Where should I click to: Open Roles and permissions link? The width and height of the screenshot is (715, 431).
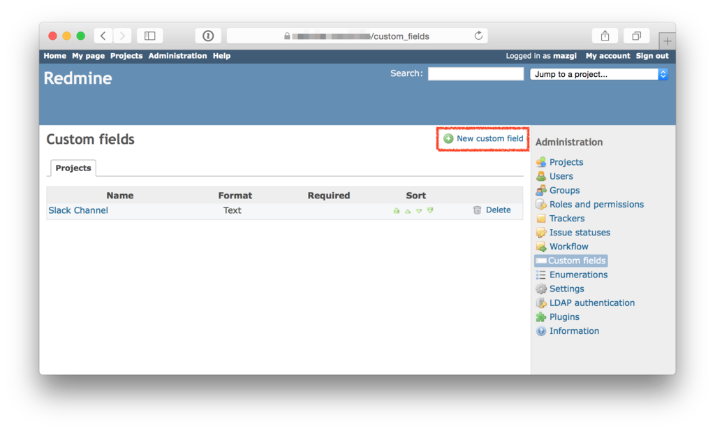596,205
